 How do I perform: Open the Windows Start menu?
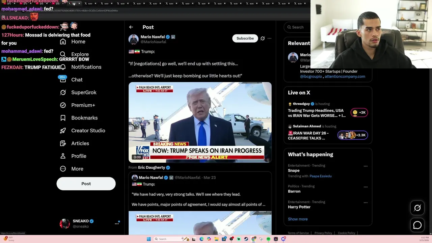148,239
